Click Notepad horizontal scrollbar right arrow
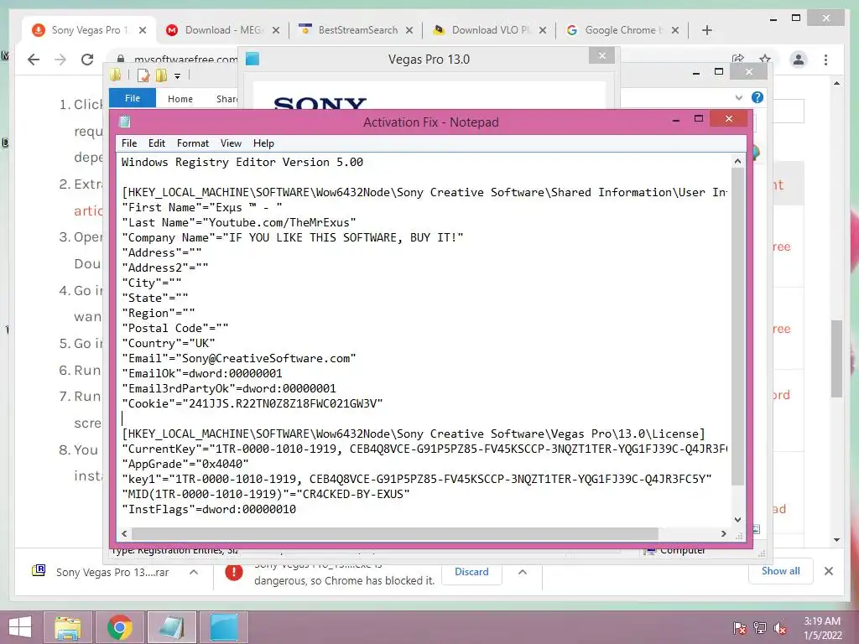The height and width of the screenshot is (644, 859). coord(724,533)
